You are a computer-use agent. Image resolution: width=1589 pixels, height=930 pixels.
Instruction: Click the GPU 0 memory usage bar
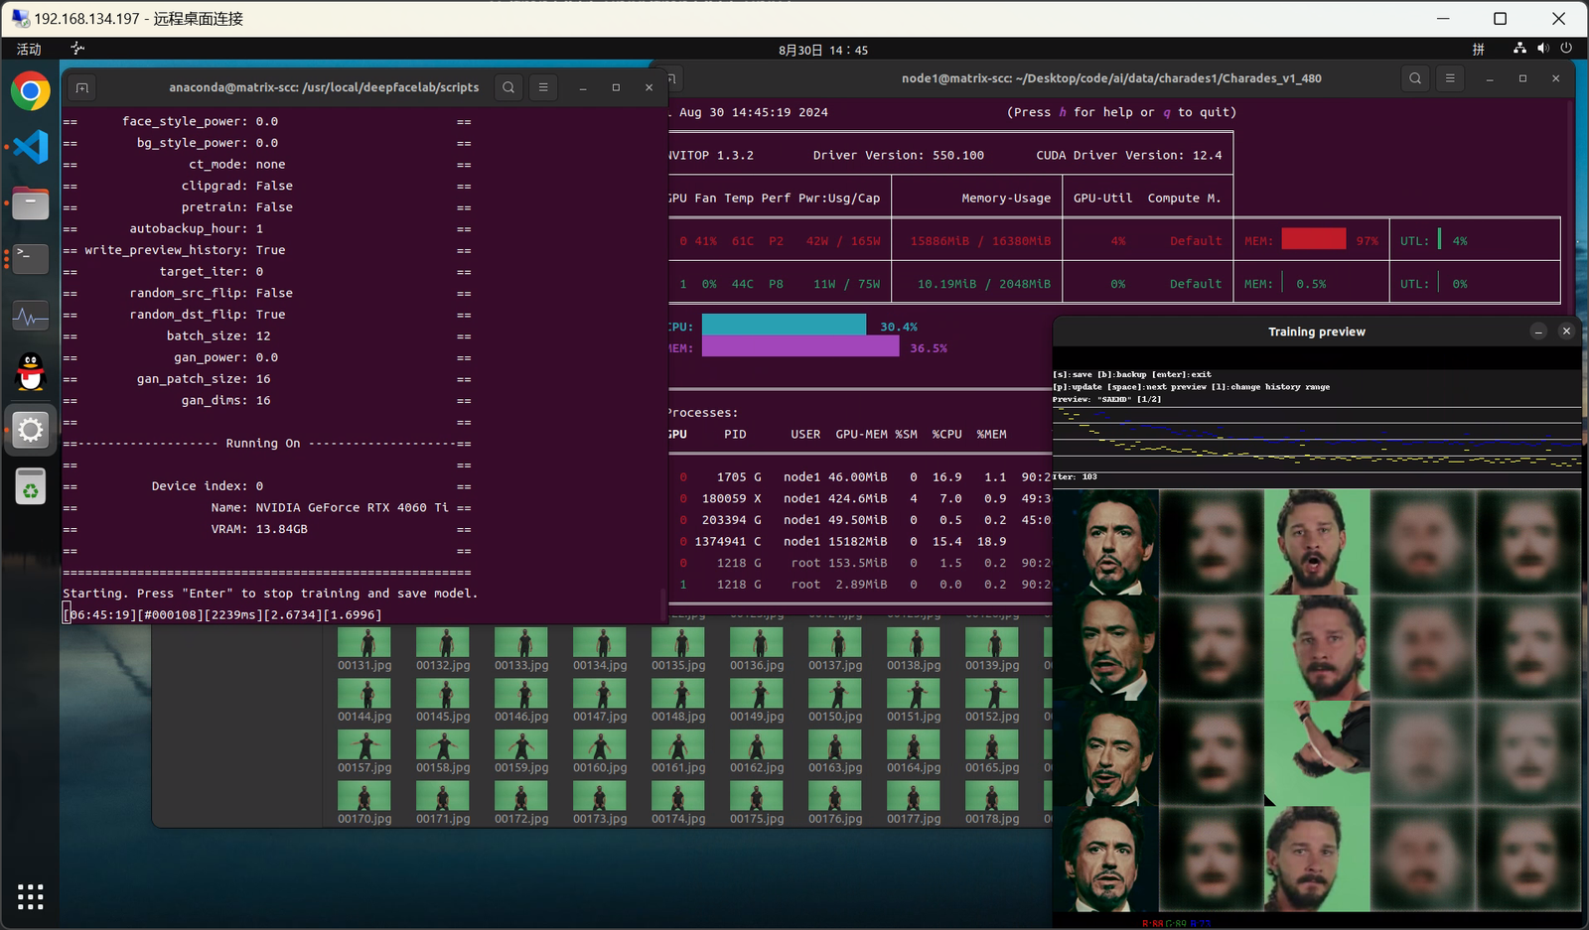point(1314,239)
